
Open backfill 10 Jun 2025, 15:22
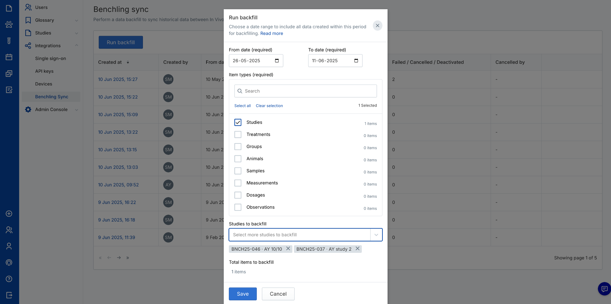(118, 97)
